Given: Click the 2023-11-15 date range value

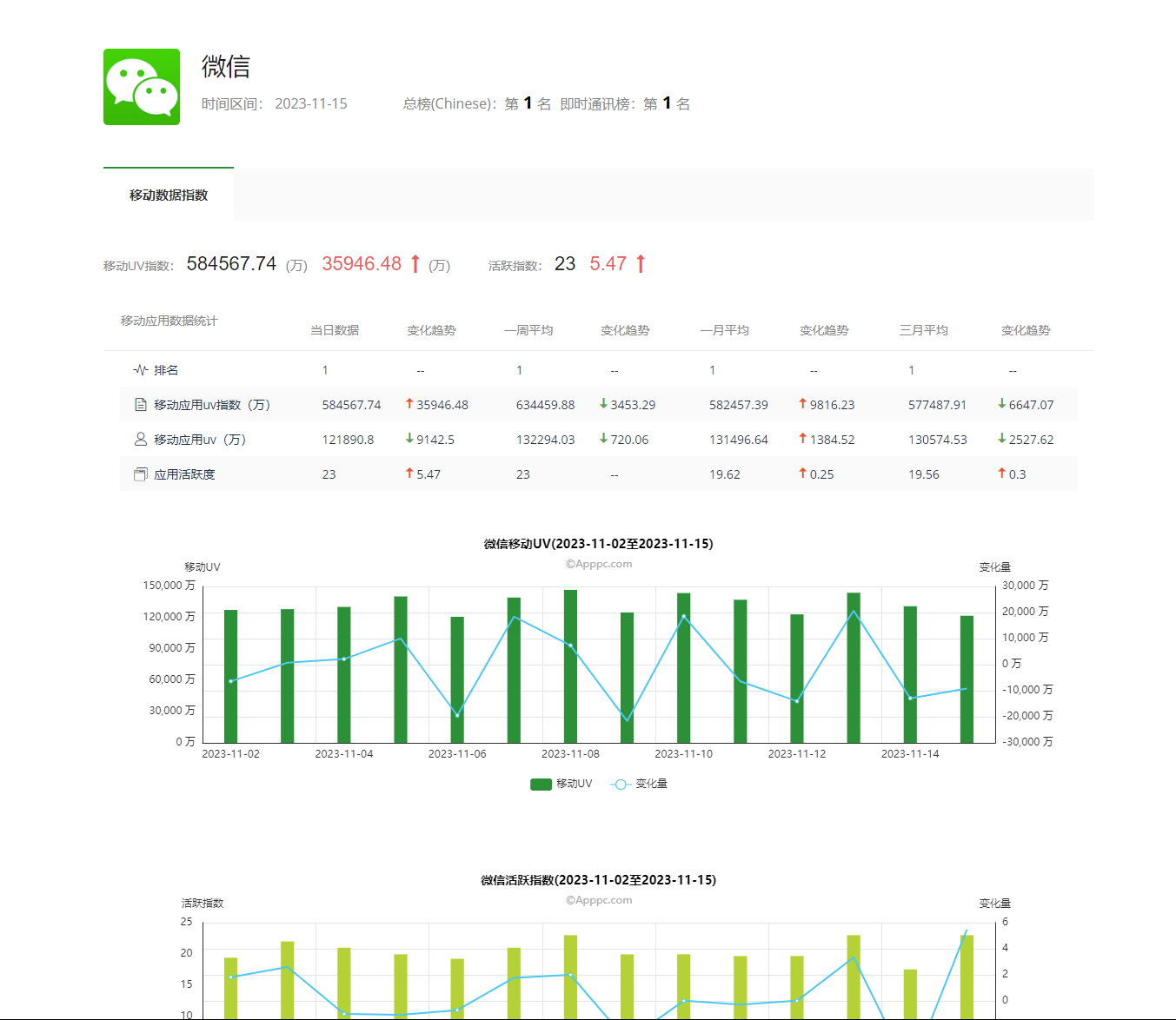Looking at the screenshot, I should point(311,103).
